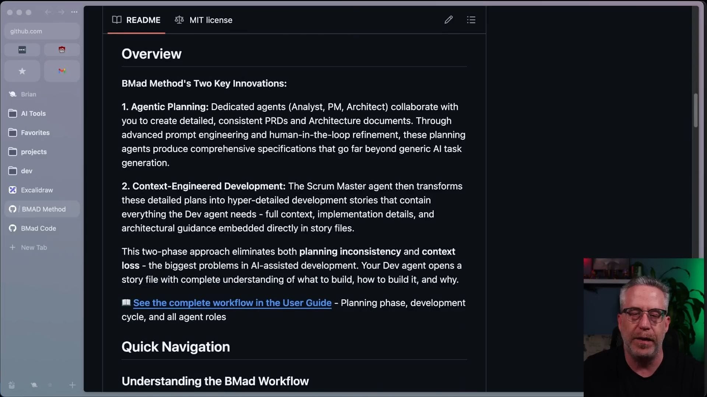Open the three-dot browser menu
The image size is (707, 397).
click(74, 12)
